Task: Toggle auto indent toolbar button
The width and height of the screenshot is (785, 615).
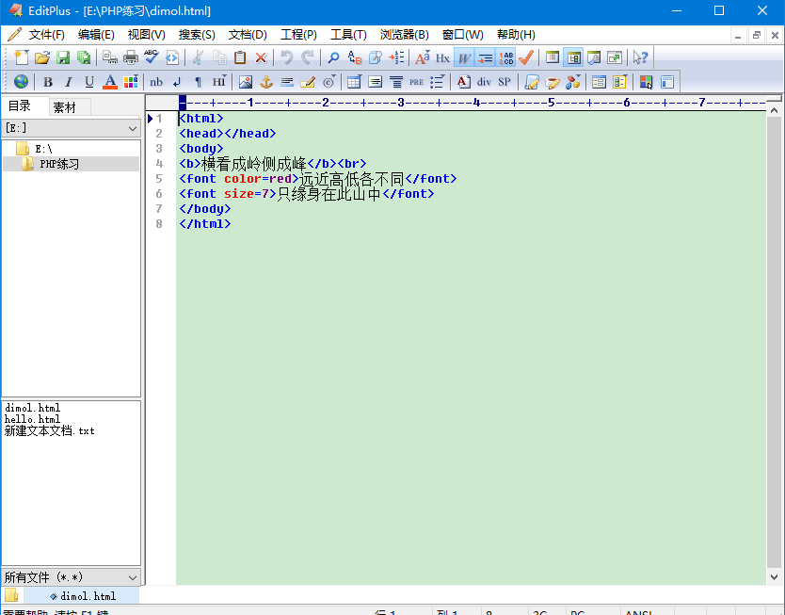Action: (x=485, y=57)
